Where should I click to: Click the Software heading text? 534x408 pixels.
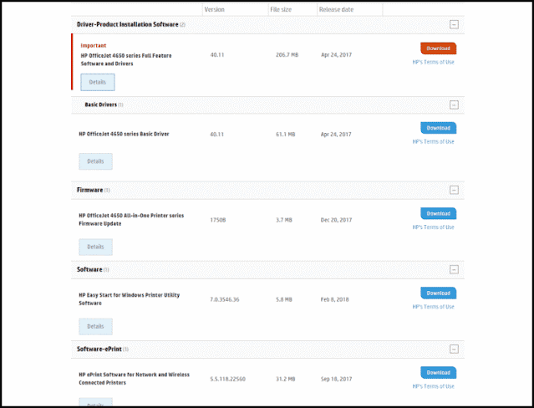coord(89,269)
